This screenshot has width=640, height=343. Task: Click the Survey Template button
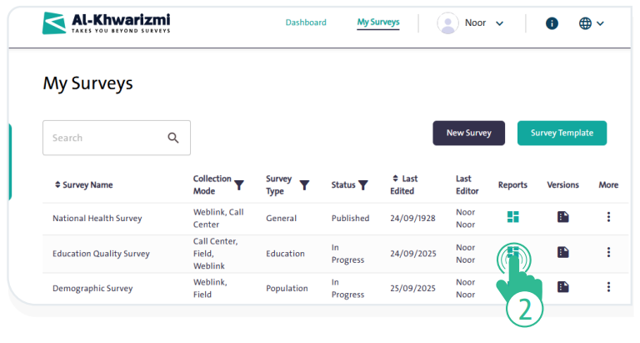pyautogui.click(x=562, y=133)
